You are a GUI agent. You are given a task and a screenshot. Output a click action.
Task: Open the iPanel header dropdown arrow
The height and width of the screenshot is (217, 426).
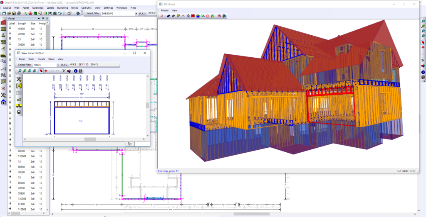pos(38,19)
